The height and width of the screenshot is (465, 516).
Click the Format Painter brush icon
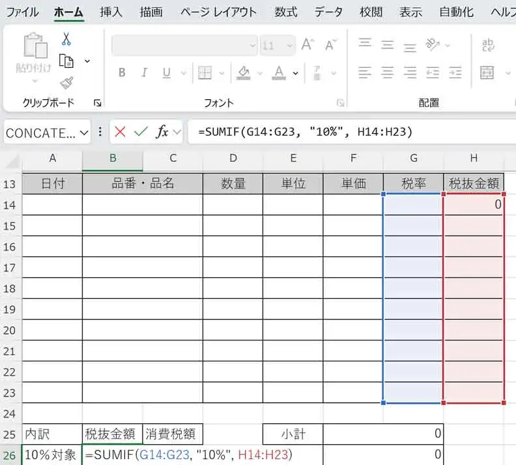point(66,83)
